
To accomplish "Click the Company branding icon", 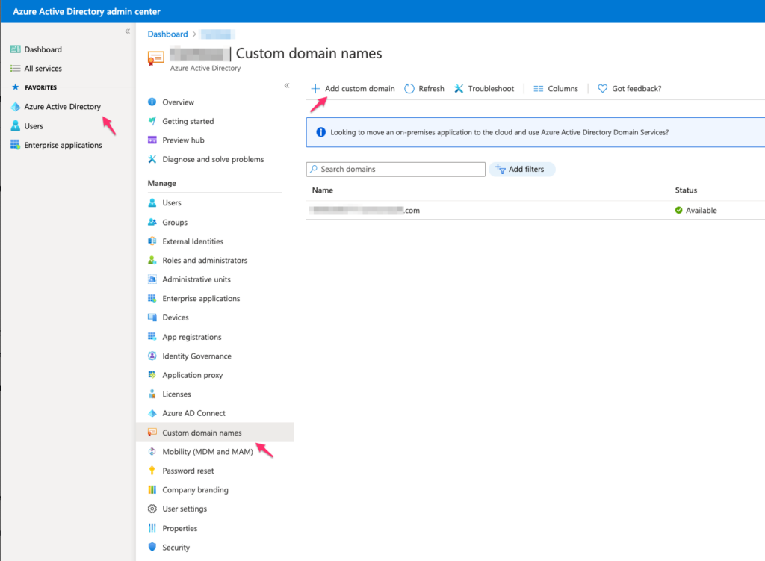I will coord(152,489).
